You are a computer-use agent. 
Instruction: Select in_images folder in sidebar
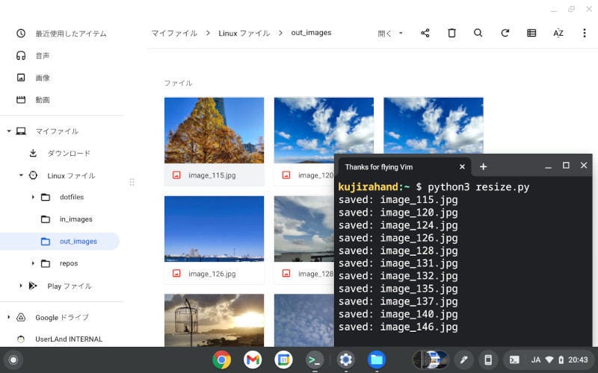point(75,219)
